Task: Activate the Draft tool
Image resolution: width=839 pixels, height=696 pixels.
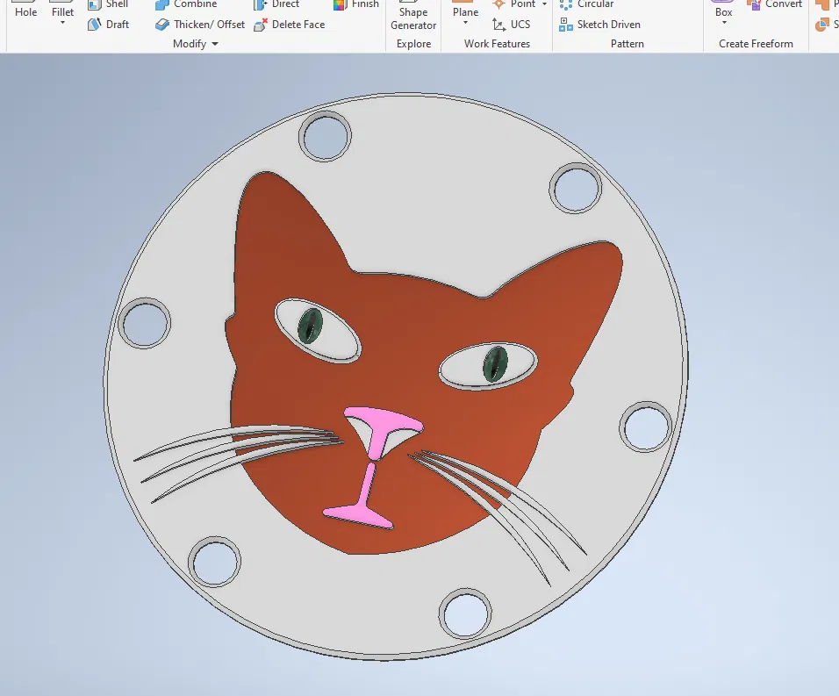Action: point(108,24)
